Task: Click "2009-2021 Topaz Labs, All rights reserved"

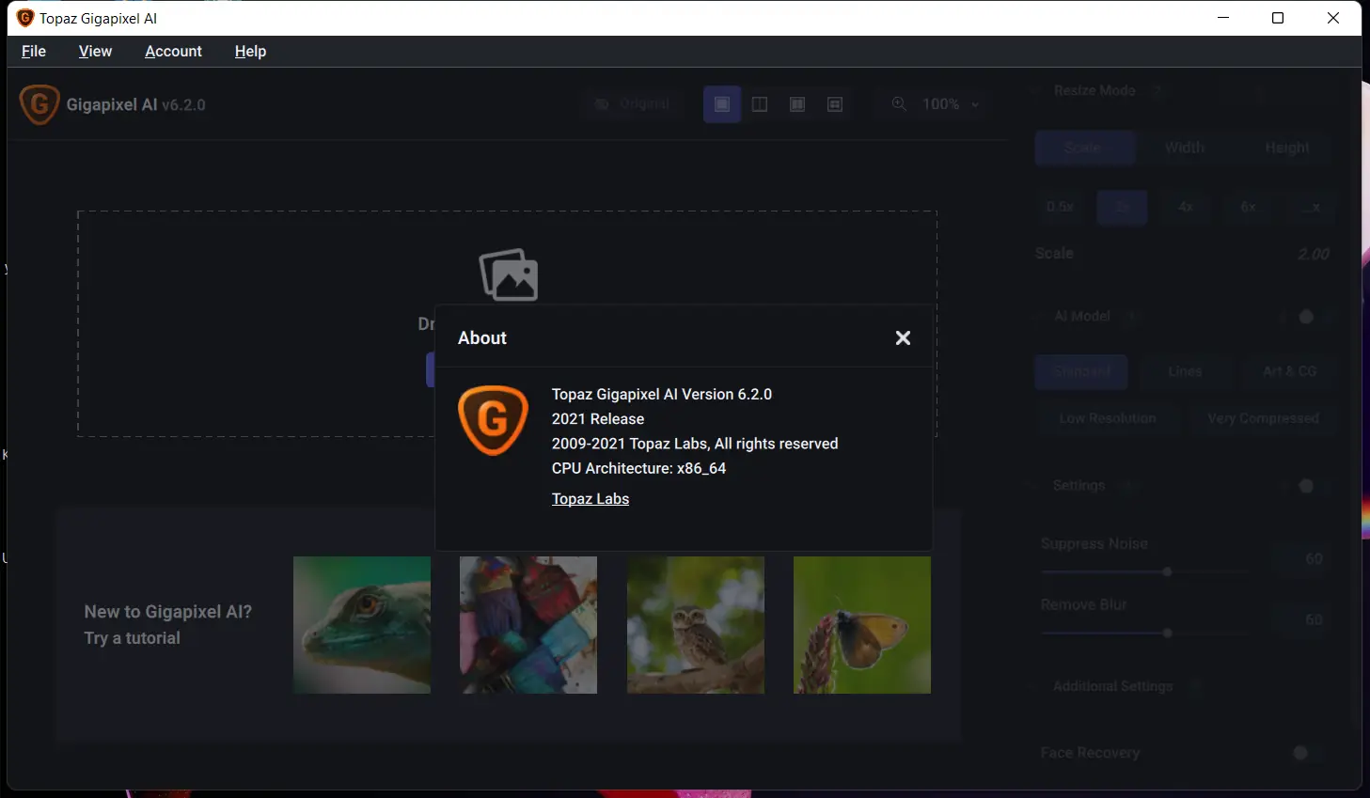Action: point(695,444)
